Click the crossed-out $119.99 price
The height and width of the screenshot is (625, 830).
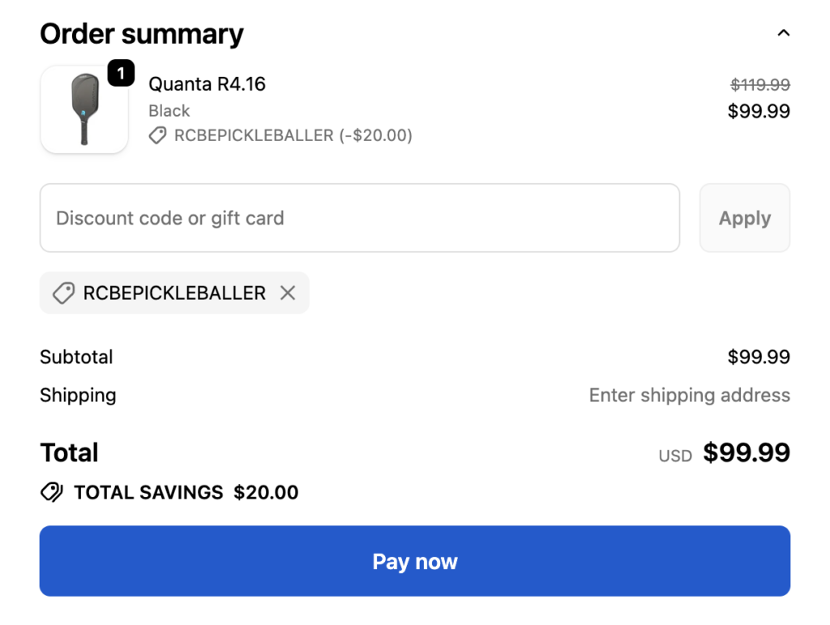[x=759, y=84]
